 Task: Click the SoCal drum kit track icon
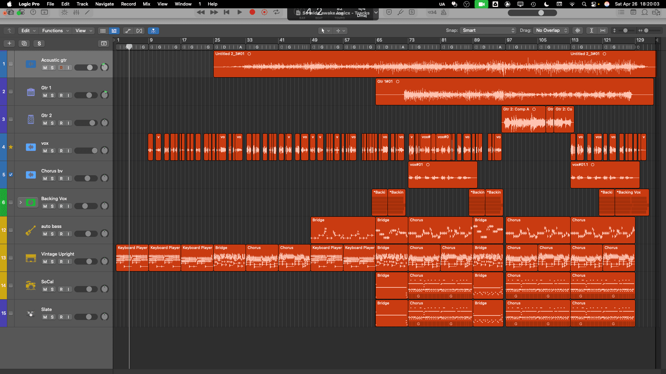[31, 286]
